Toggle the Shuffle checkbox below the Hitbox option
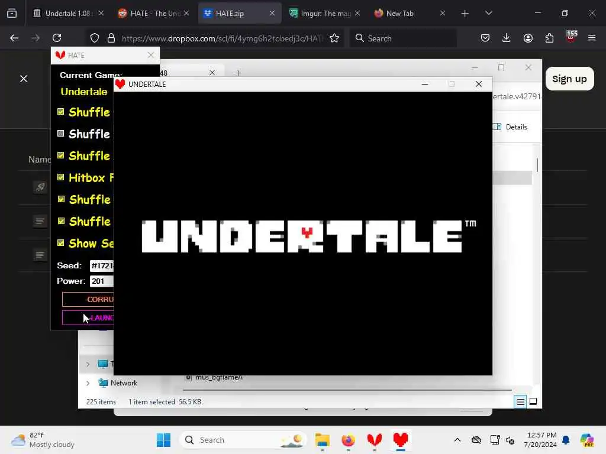The height and width of the screenshot is (454, 606). tap(61, 199)
